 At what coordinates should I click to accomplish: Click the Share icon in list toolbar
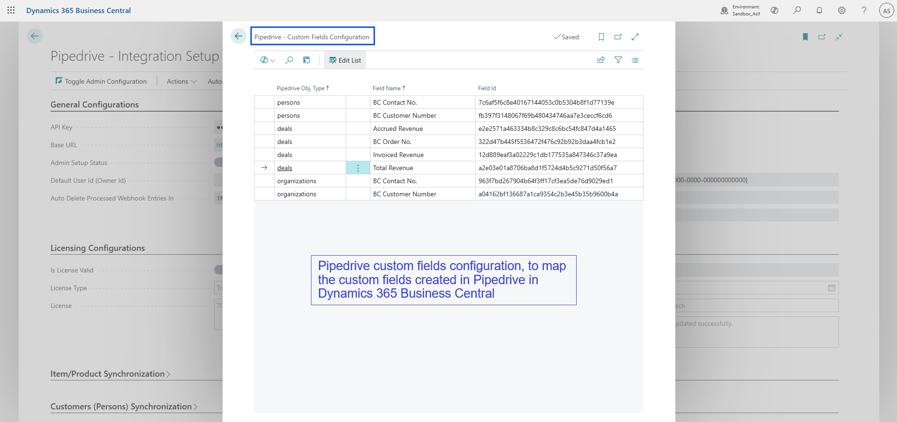pos(601,60)
